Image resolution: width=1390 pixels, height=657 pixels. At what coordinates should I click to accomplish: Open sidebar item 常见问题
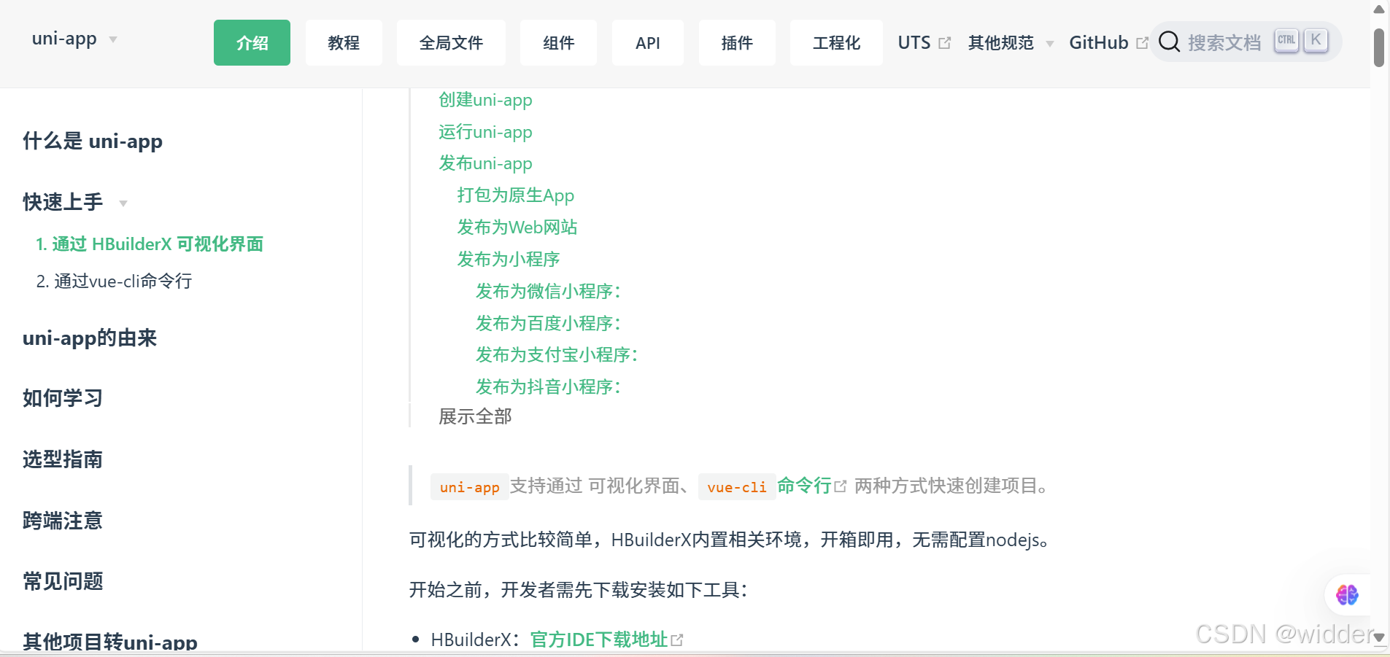[x=63, y=581]
